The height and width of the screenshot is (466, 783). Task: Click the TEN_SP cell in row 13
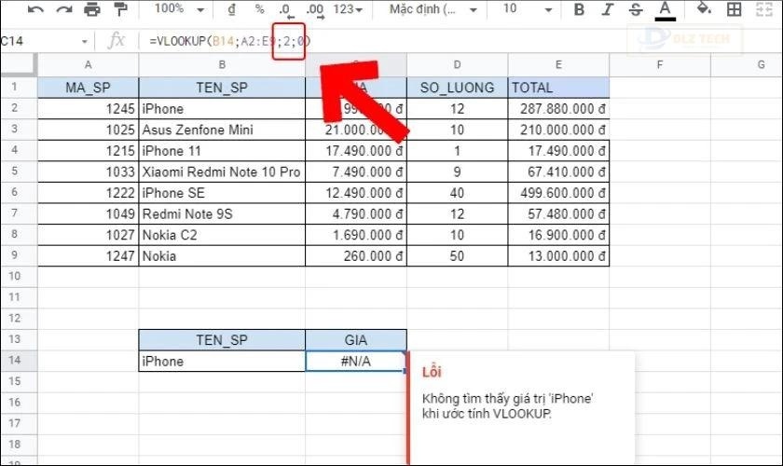[222, 339]
